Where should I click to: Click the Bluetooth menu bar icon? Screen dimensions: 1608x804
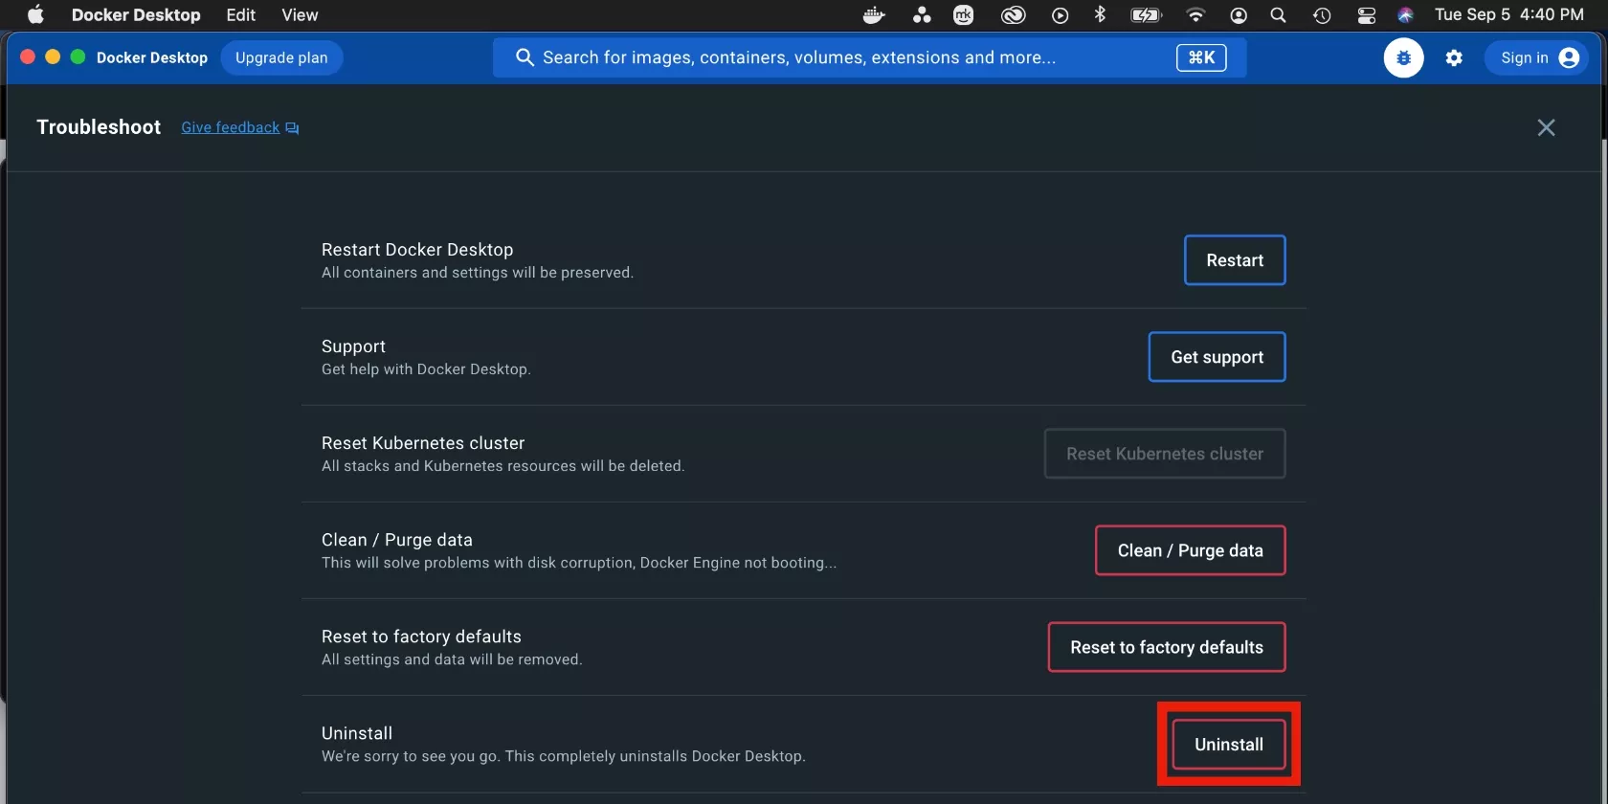pyautogui.click(x=1100, y=15)
